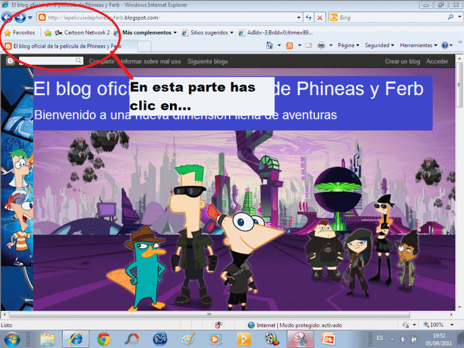Expand the feeds dropdown arrow
This screenshot has height=348, width=464.
coord(299,46)
